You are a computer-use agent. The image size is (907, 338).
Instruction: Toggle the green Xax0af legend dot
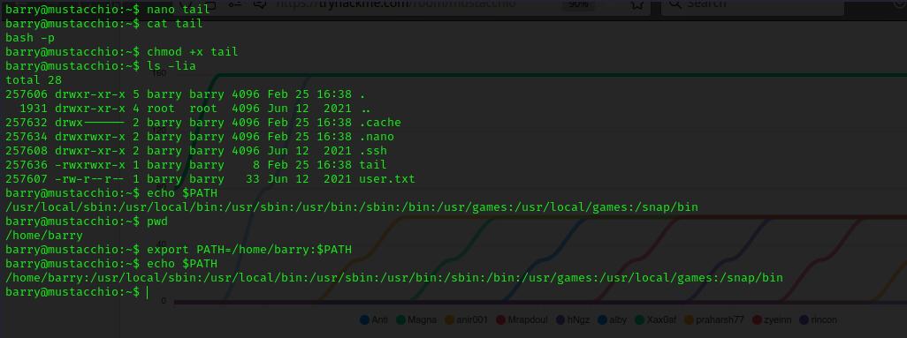[x=639, y=319]
